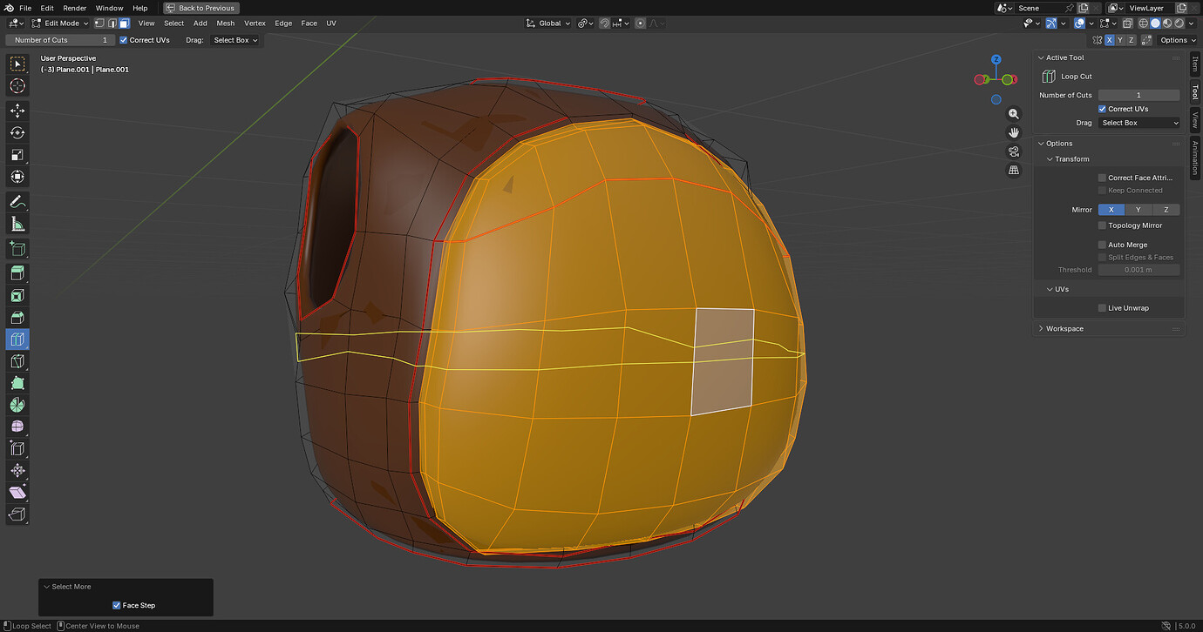Open the File menu
The width and height of the screenshot is (1203, 632).
[25, 8]
